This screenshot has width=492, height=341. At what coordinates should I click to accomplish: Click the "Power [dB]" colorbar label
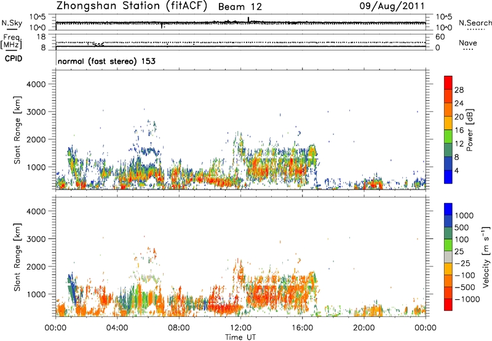point(469,130)
